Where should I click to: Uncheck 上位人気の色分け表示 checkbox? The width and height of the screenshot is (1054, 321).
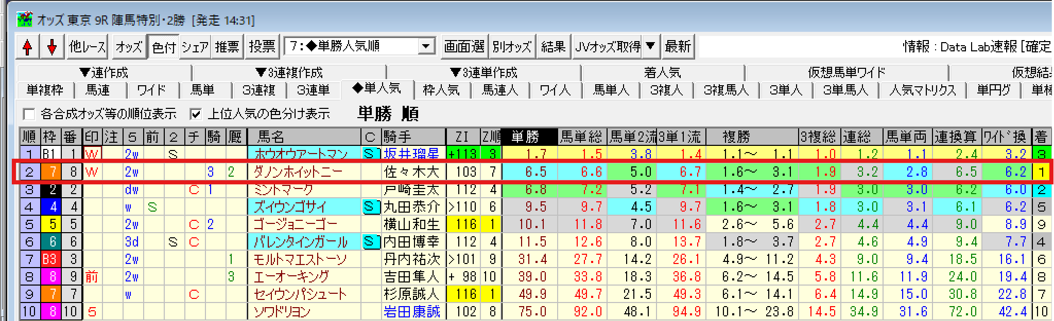pos(196,114)
